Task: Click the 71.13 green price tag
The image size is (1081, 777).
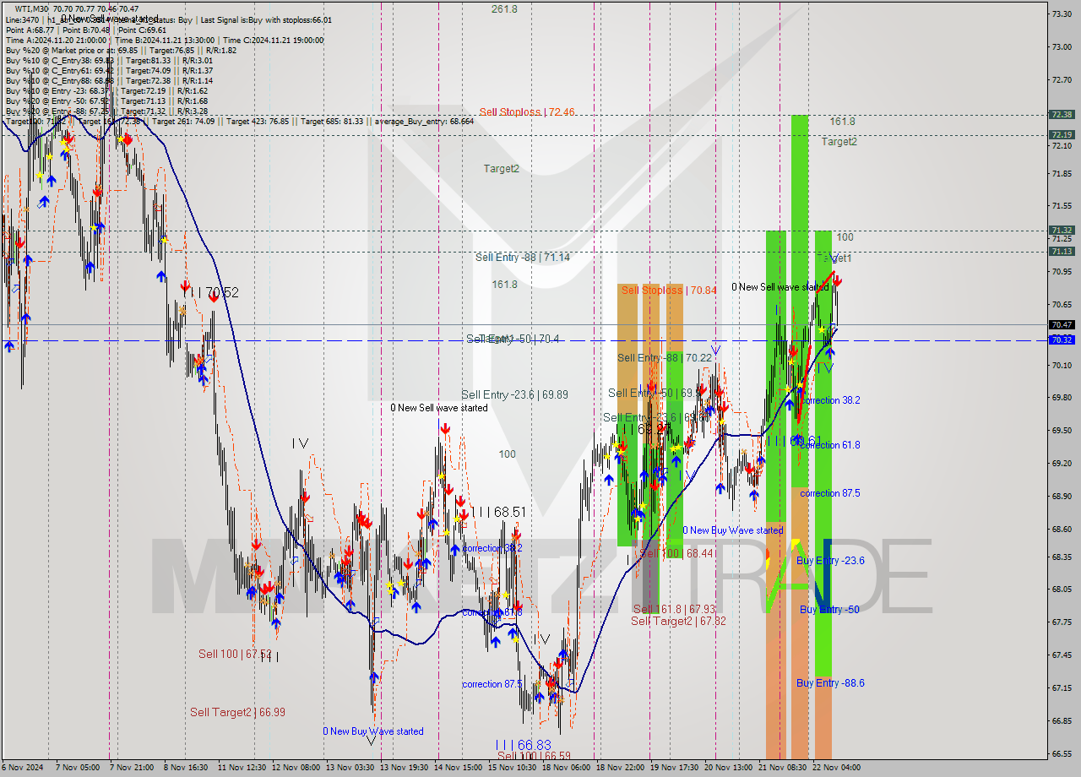Action: [x=1062, y=251]
